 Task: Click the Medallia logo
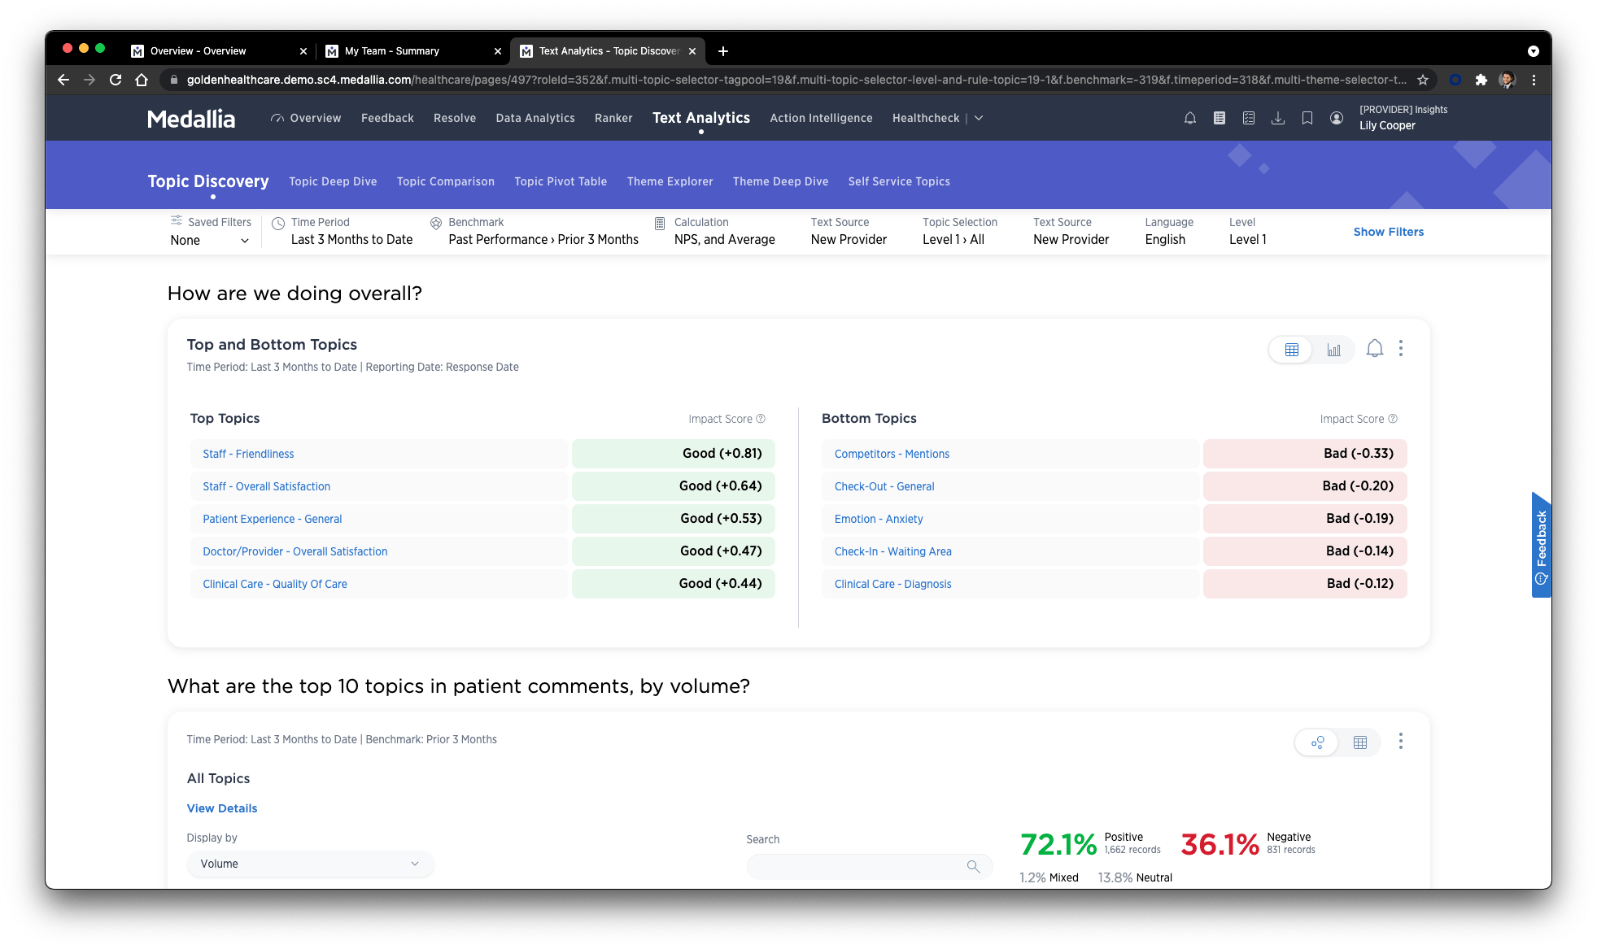[x=191, y=119]
